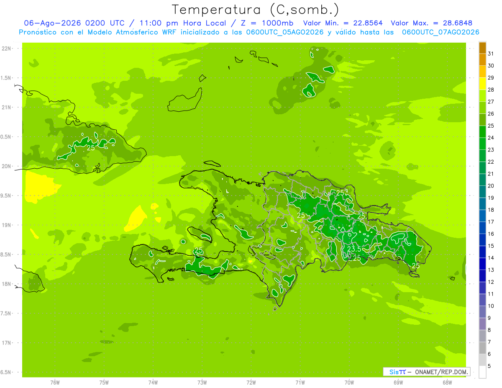The image size is (502, 388).
Task: Click the "ONAMET/REP.DOM." credit label
Action: point(442,372)
